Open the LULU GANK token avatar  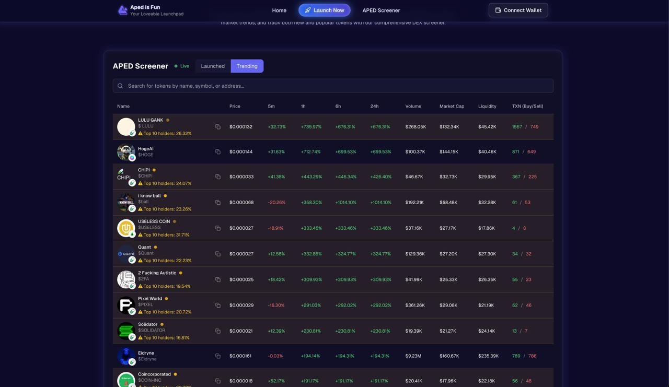tap(126, 127)
